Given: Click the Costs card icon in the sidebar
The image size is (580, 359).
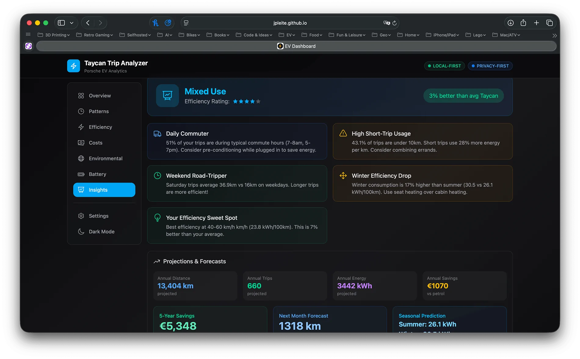Looking at the screenshot, I should click(81, 143).
